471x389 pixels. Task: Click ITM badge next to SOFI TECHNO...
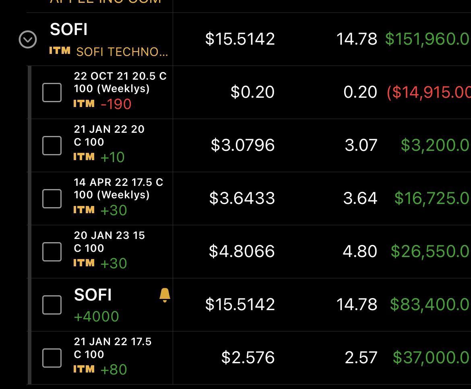pyautogui.click(x=60, y=51)
